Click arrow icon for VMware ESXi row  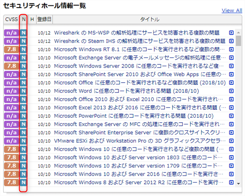231,141
